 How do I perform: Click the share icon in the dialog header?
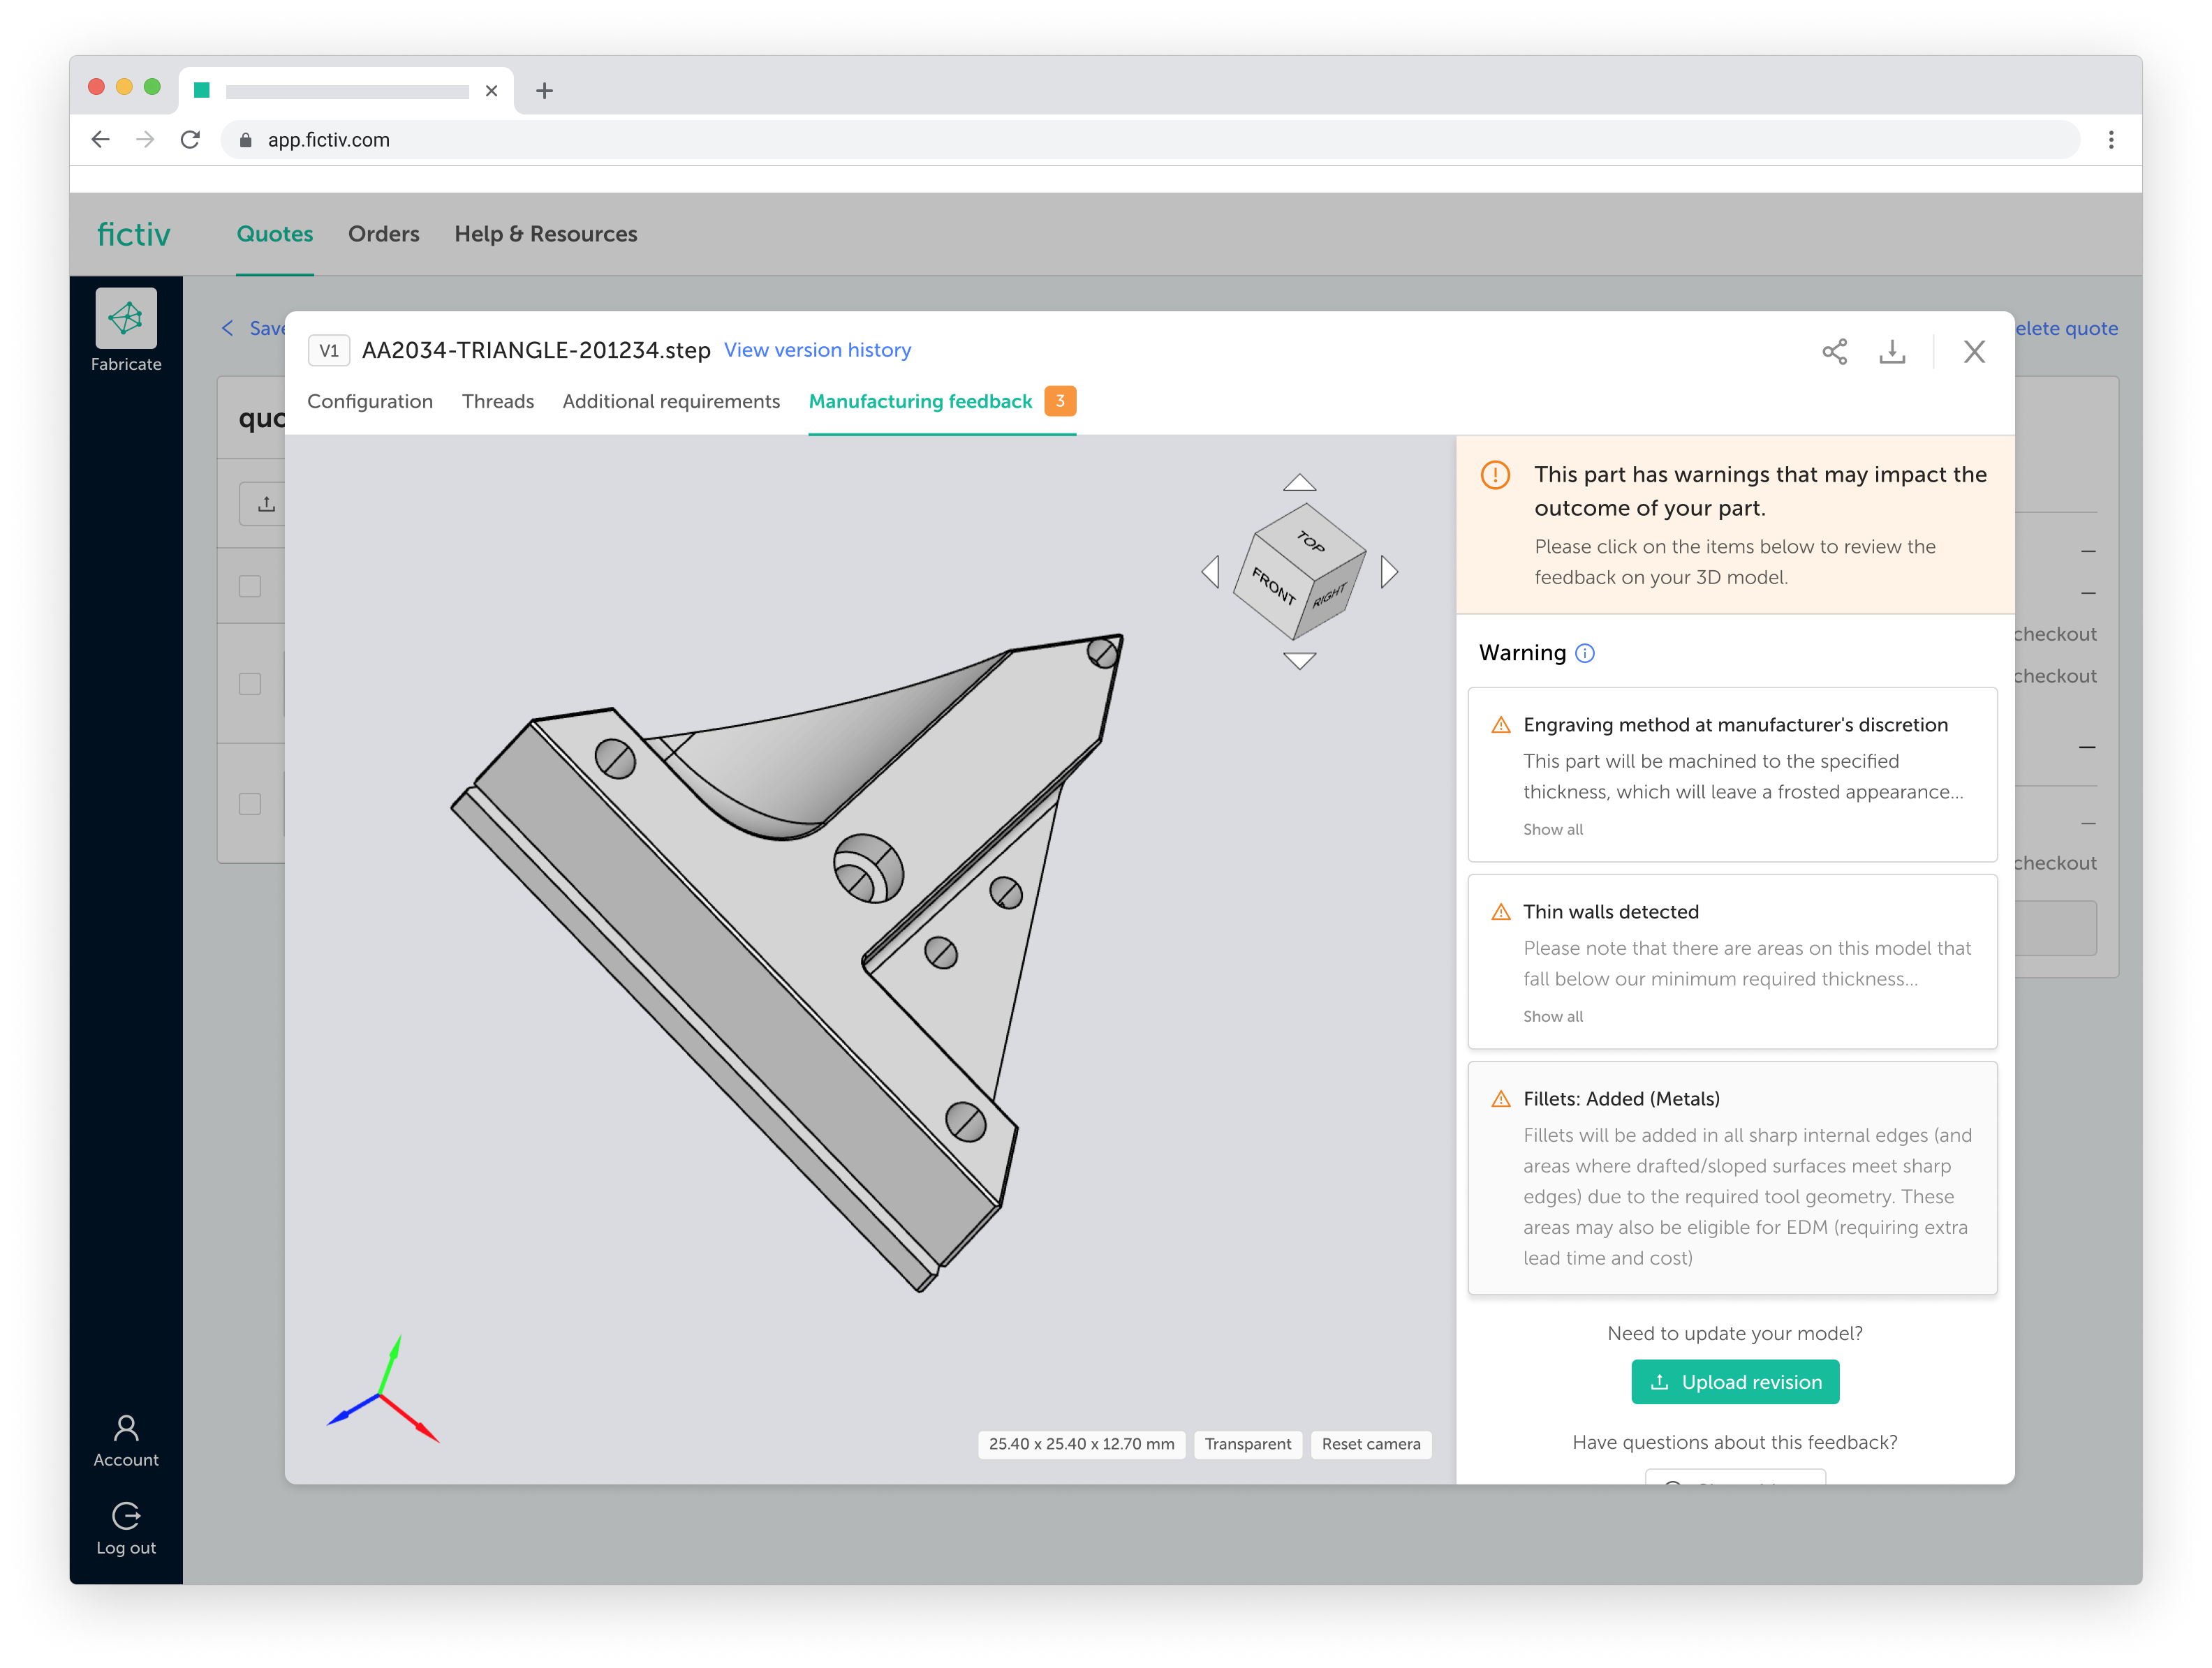tap(1834, 351)
